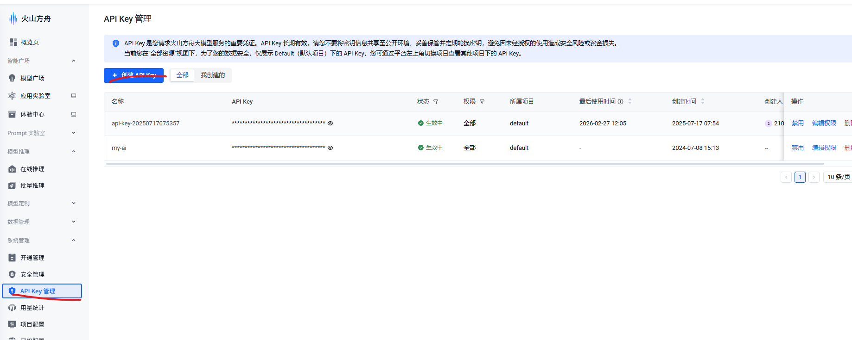Sort by 创建时间 column arrows
852x340 pixels.
[x=703, y=101]
